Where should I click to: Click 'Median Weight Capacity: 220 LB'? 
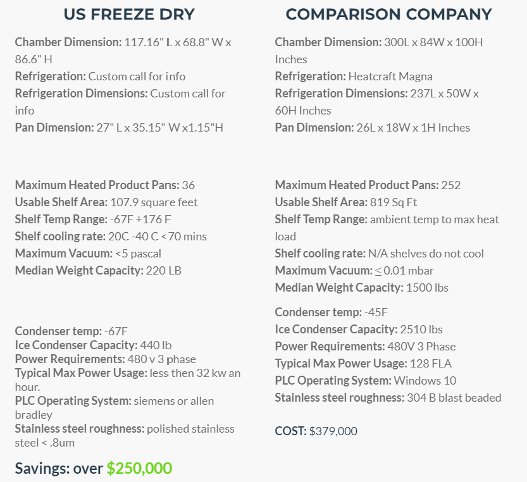tap(98, 271)
